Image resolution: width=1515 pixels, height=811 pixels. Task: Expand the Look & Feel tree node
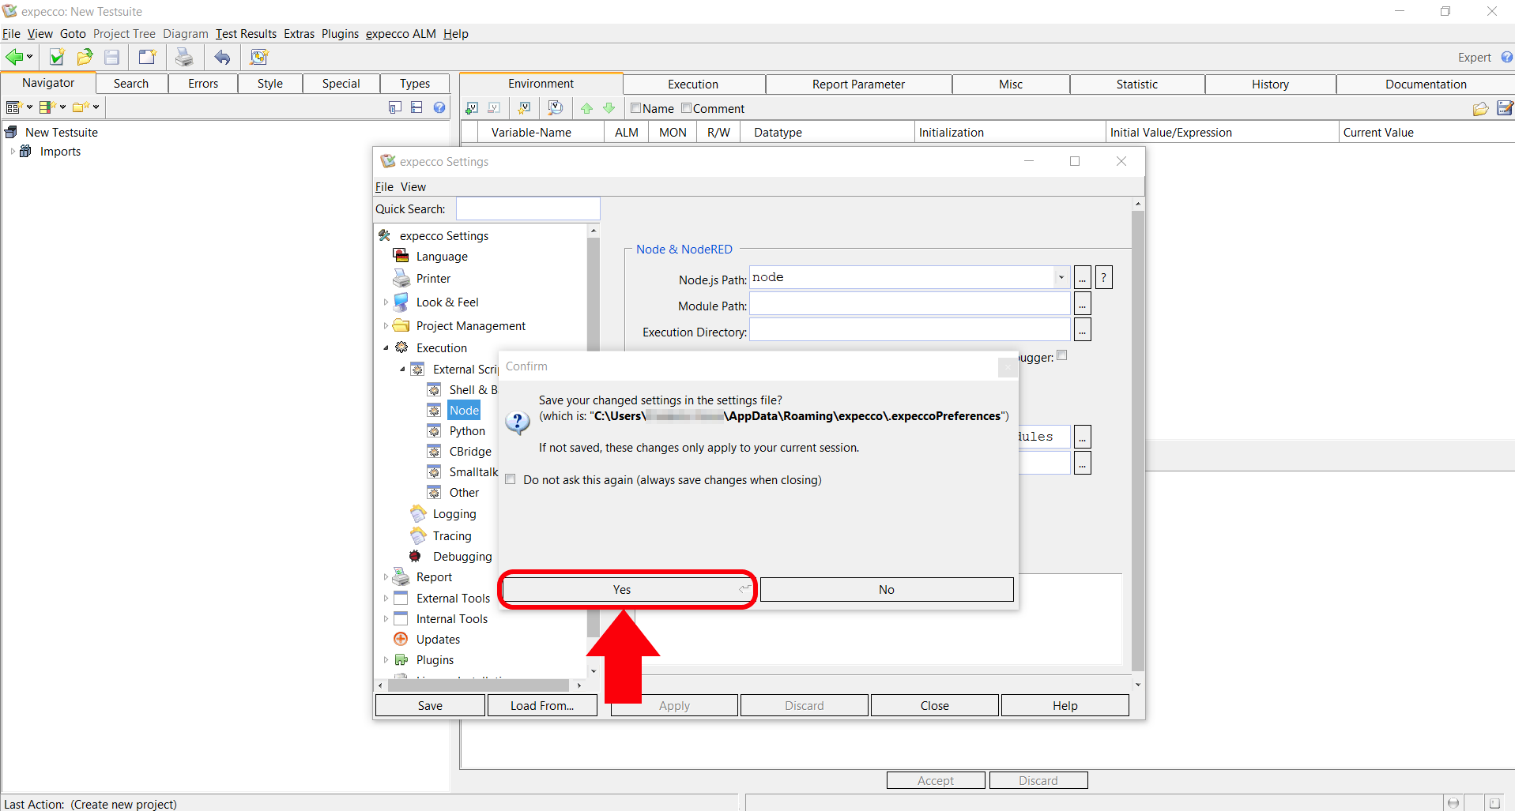[386, 302]
